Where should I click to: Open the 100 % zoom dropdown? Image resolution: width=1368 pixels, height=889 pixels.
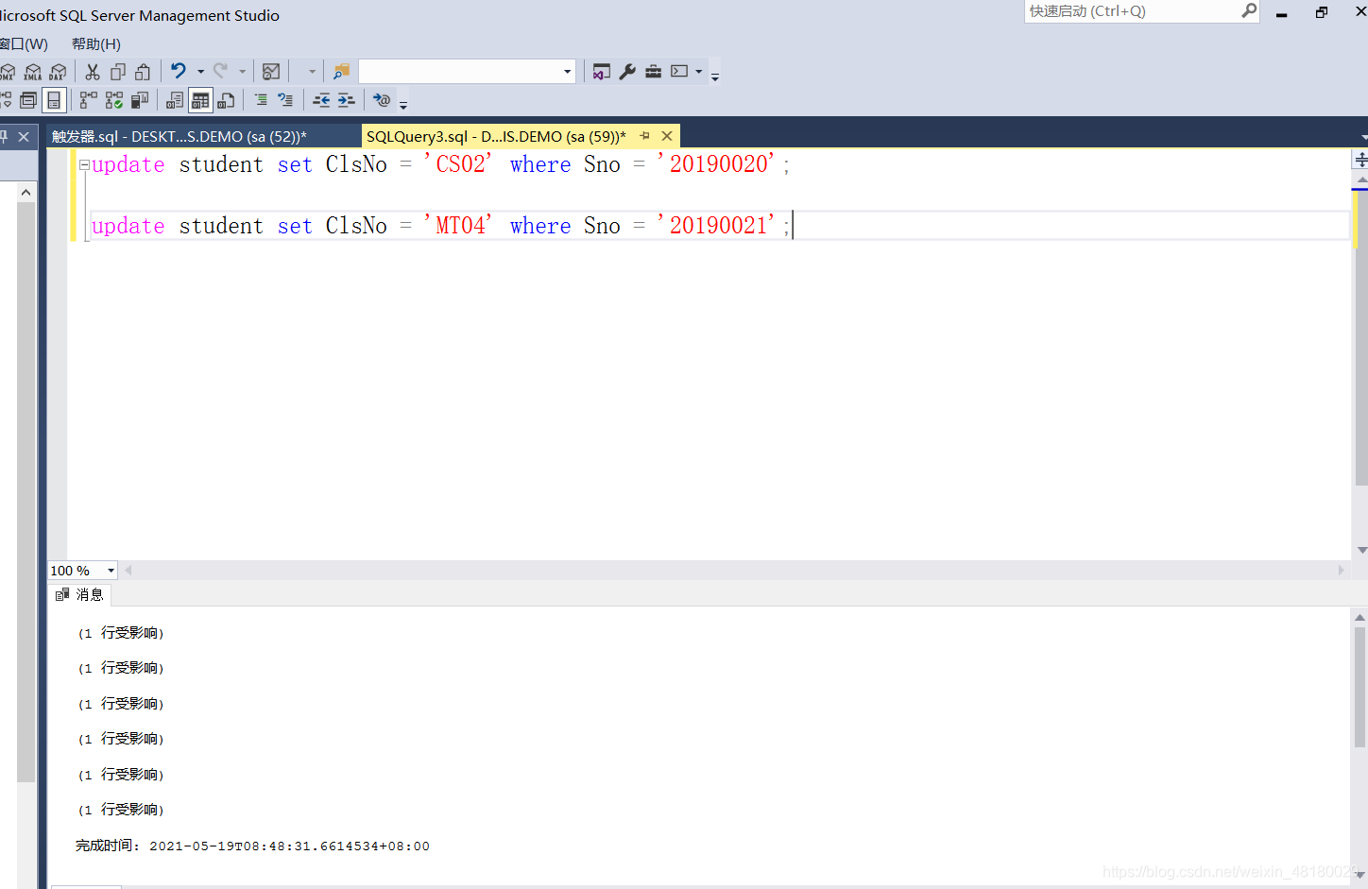[111, 571]
